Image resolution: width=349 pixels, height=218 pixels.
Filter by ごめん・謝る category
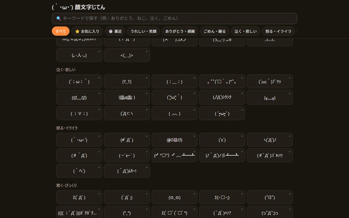tap(215, 31)
